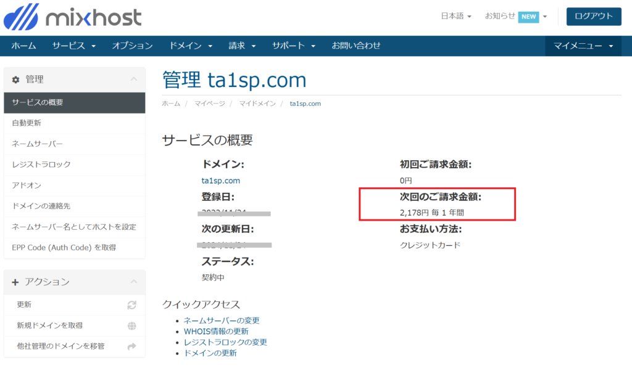Click the gear icon in 管理 panel header
This screenshot has width=632, height=387.
click(16, 79)
